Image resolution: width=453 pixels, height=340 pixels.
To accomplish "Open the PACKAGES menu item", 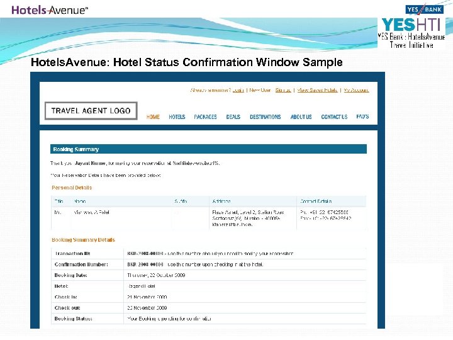I will coord(205,117).
